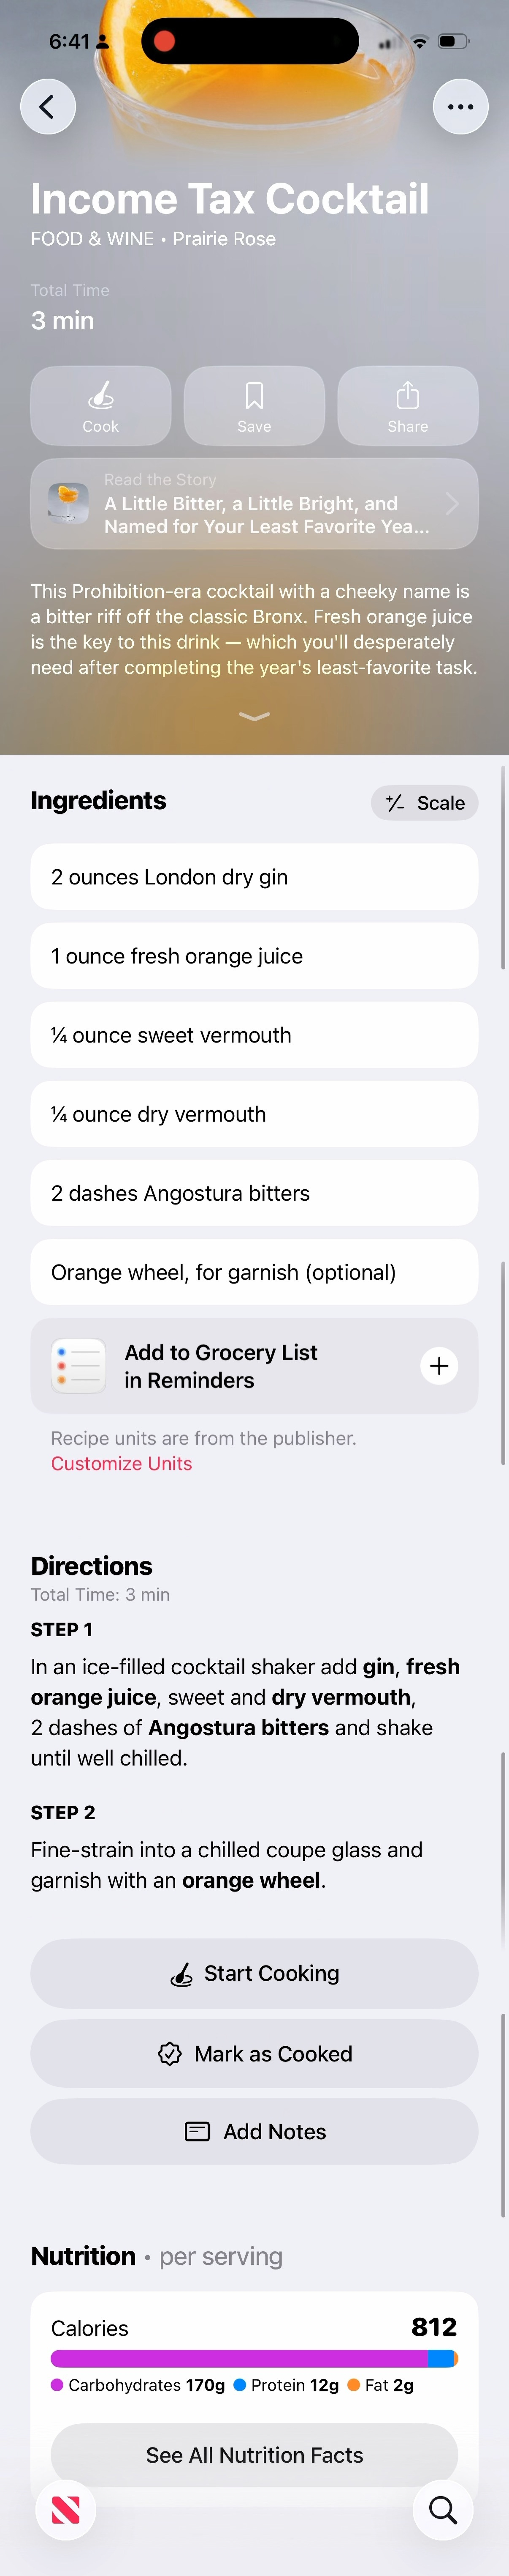
Task: Tap the calories nutrition progress bar
Action: [x=254, y=2357]
